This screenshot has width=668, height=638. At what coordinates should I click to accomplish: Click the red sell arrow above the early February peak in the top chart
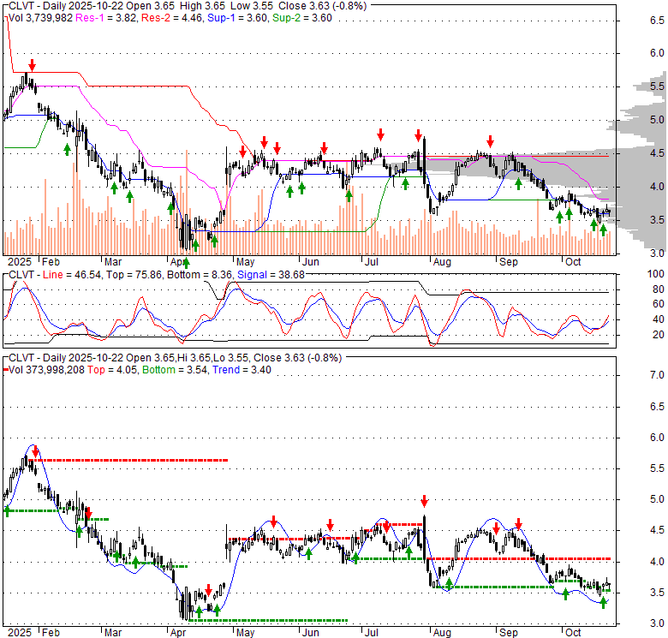[x=32, y=65]
